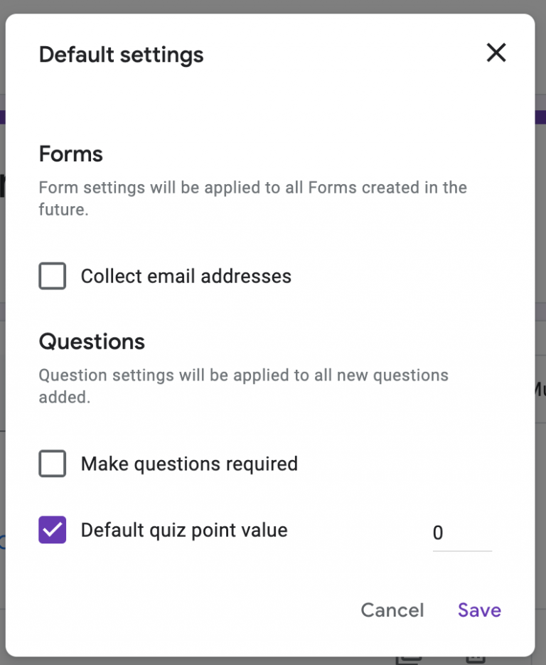Click the Questions section heading
The width and height of the screenshot is (546, 665).
click(91, 341)
